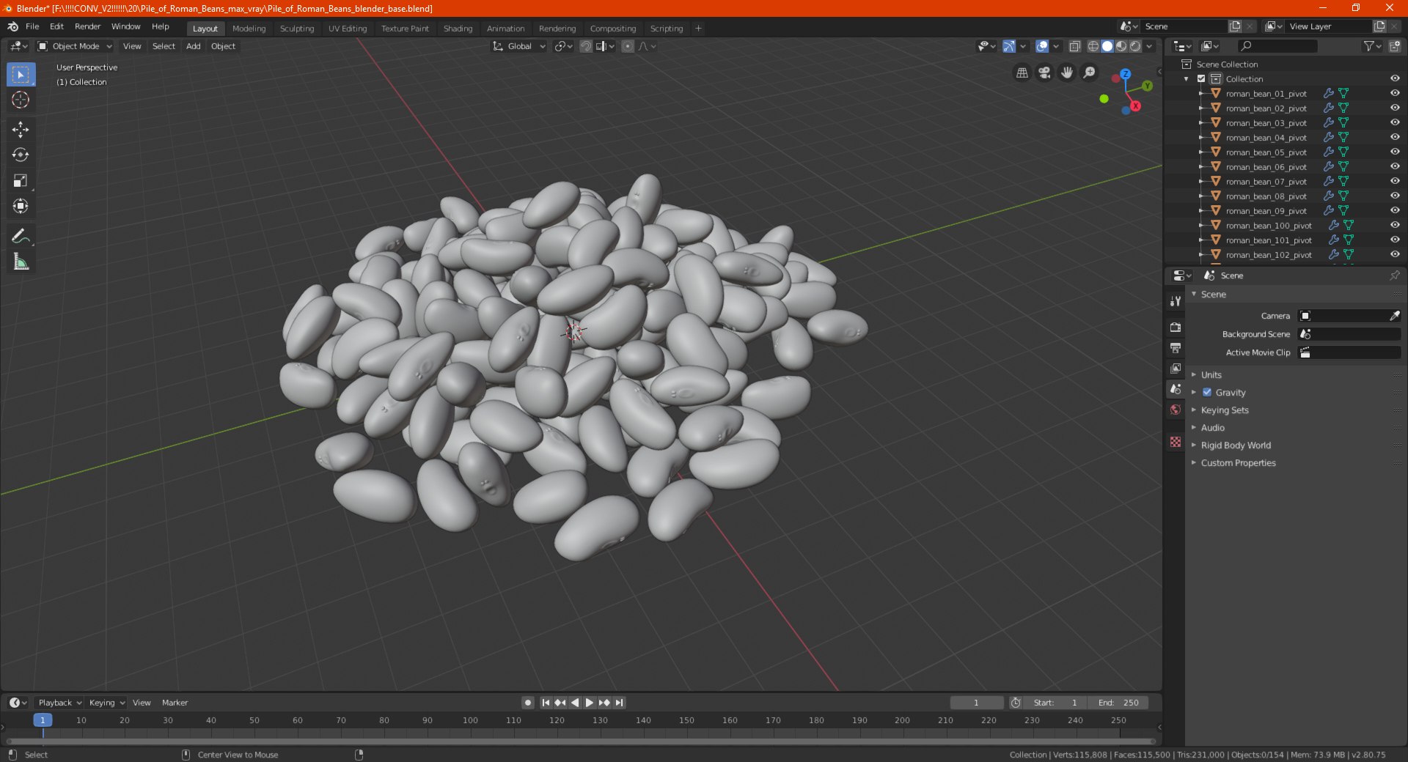Open the Render properties tab
The image size is (1408, 762).
tap(1176, 327)
